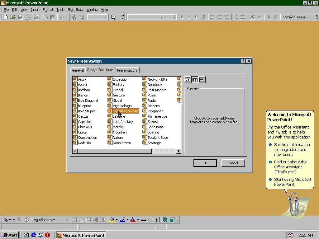Click the Font Color letter A

[x=133, y=220]
